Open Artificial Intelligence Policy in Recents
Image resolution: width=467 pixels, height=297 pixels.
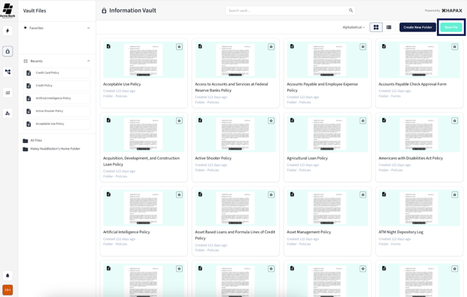coord(57,99)
